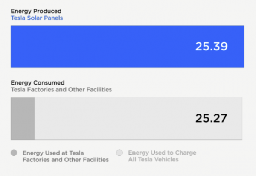Click the 25.27 consumed value
This screenshot has width=256, height=176.
[x=211, y=118]
